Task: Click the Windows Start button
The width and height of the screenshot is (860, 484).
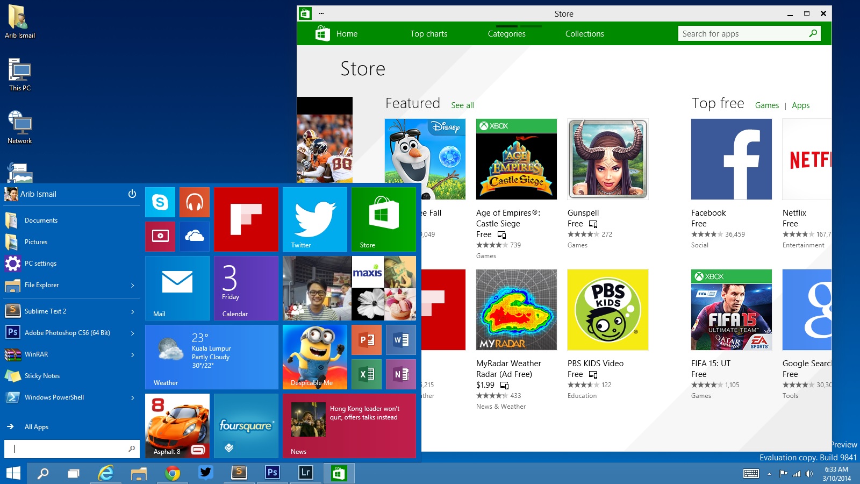Action: coord(13,473)
